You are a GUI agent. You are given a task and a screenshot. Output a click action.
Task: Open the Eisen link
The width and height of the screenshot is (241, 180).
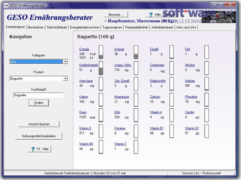click(83, 112)
